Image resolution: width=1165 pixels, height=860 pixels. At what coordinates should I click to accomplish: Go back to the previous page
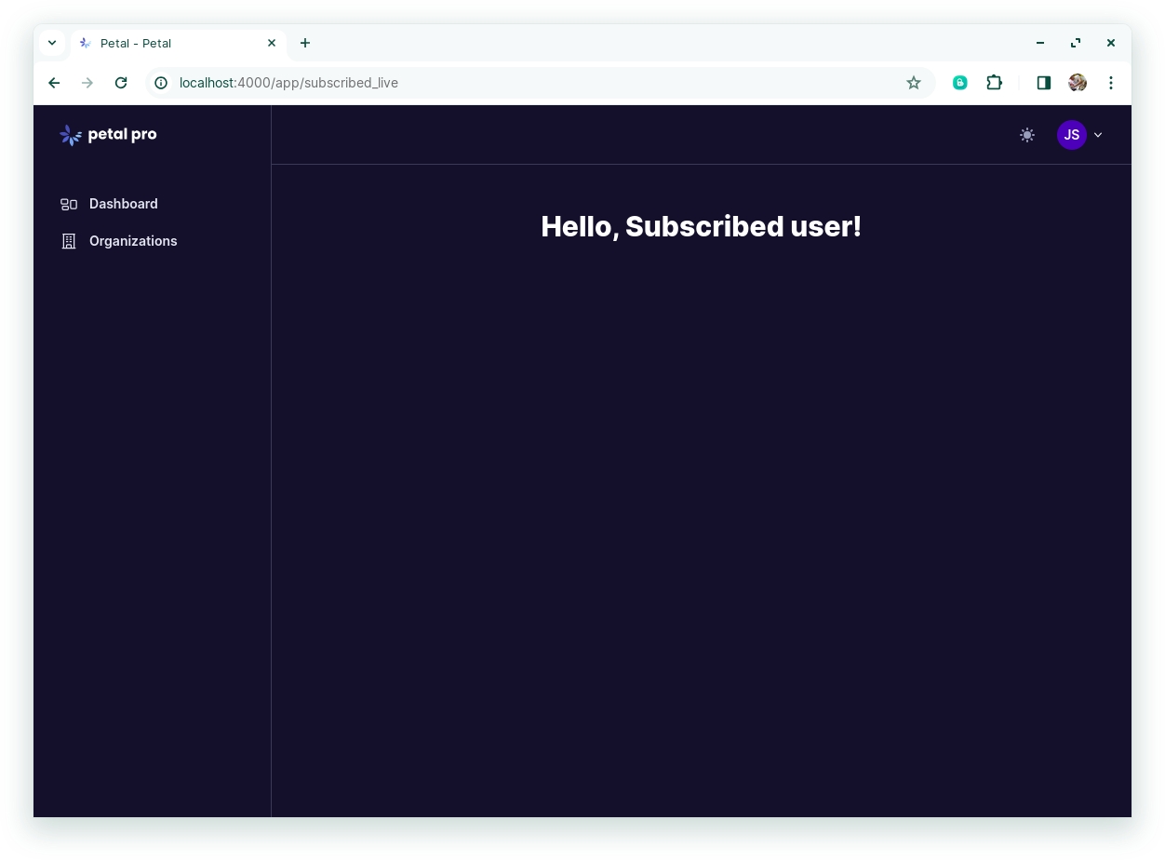[x=54, y=83]
